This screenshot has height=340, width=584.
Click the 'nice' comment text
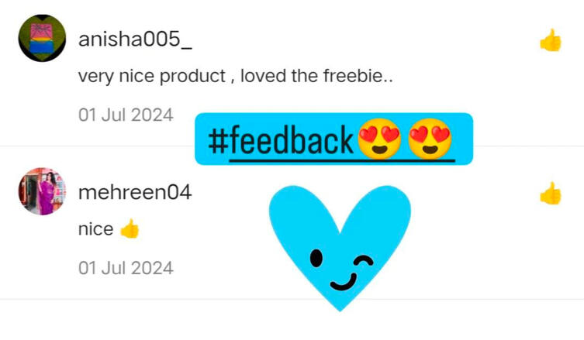tap(95, 229)
